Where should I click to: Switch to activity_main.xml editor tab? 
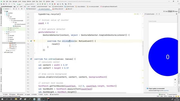58,9
